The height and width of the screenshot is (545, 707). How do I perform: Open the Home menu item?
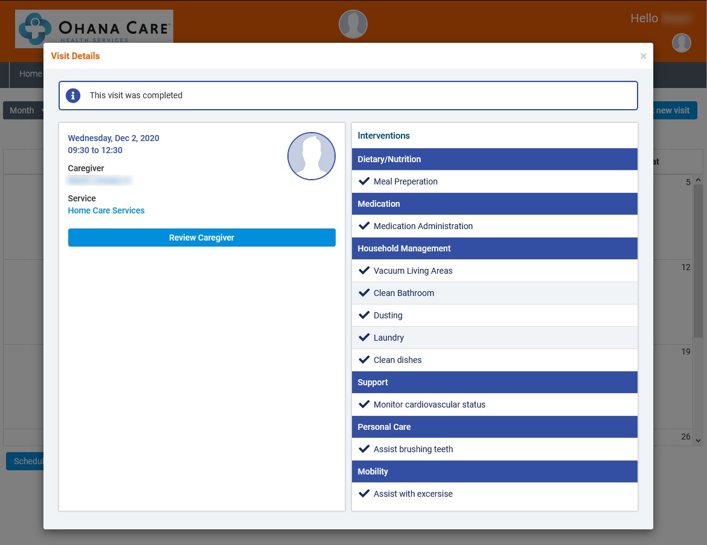[x=29, y=74]
